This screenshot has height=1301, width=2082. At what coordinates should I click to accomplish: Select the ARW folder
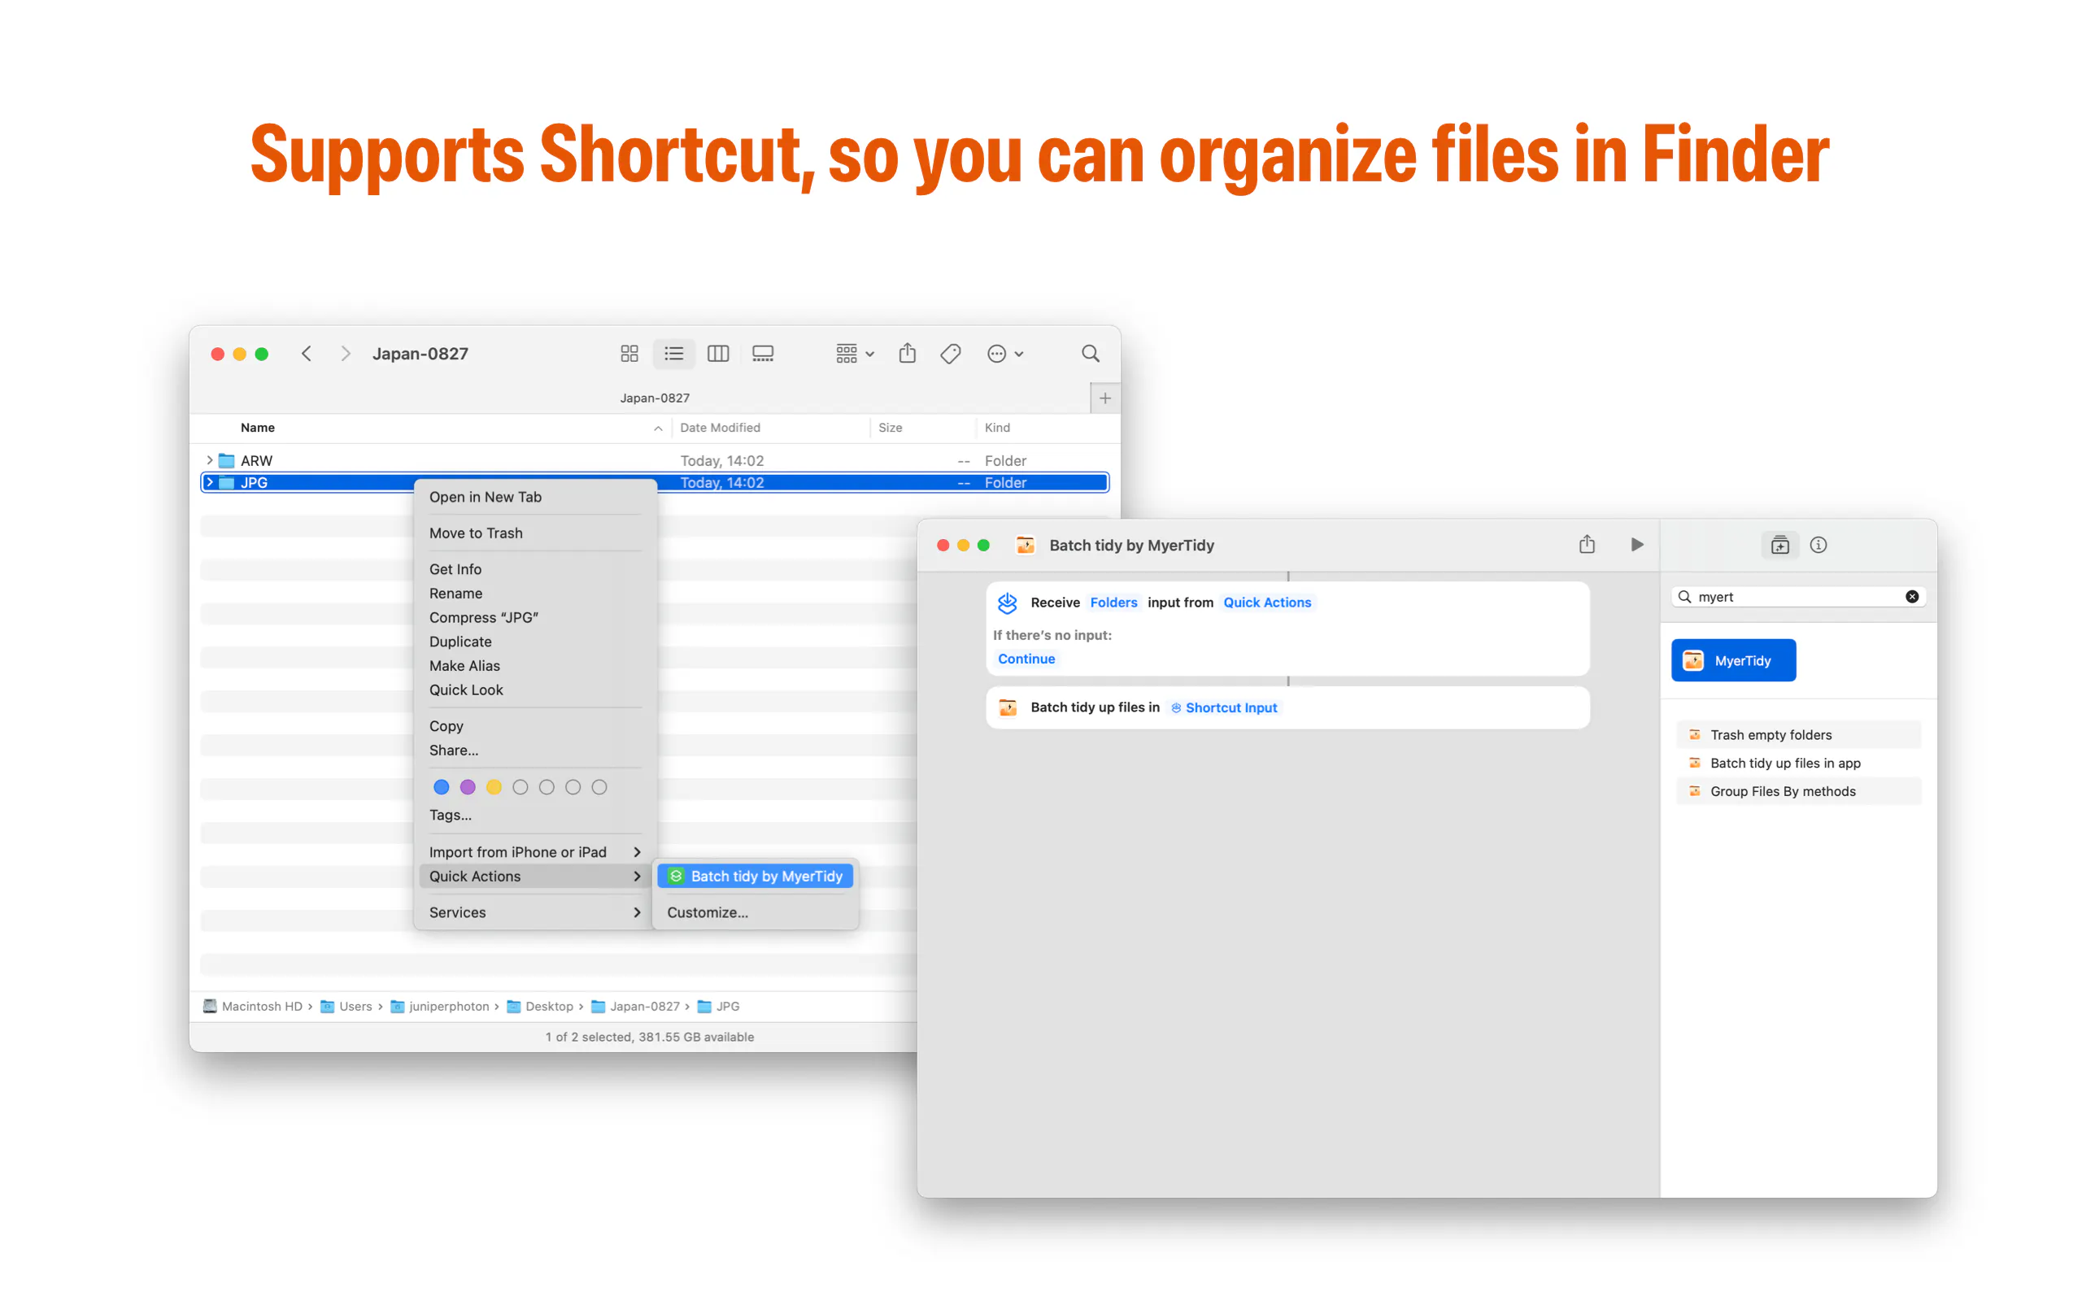(x=655, y=460)
